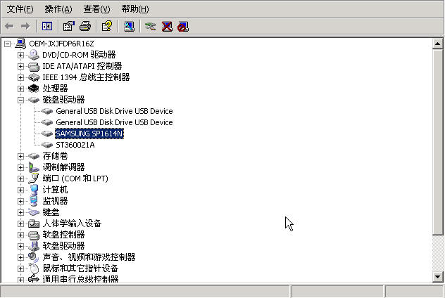The height and width of the screenshot is (298, 445).
Task: Click the Disable device toolbar icon
Action: pyautogui.click(x=183, y=26)
